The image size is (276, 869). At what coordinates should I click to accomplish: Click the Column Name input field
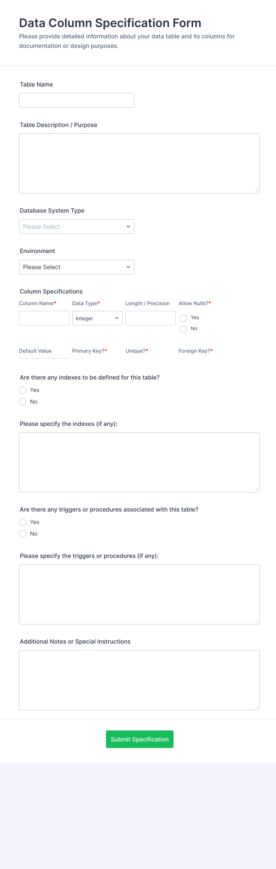pos(44,318)
